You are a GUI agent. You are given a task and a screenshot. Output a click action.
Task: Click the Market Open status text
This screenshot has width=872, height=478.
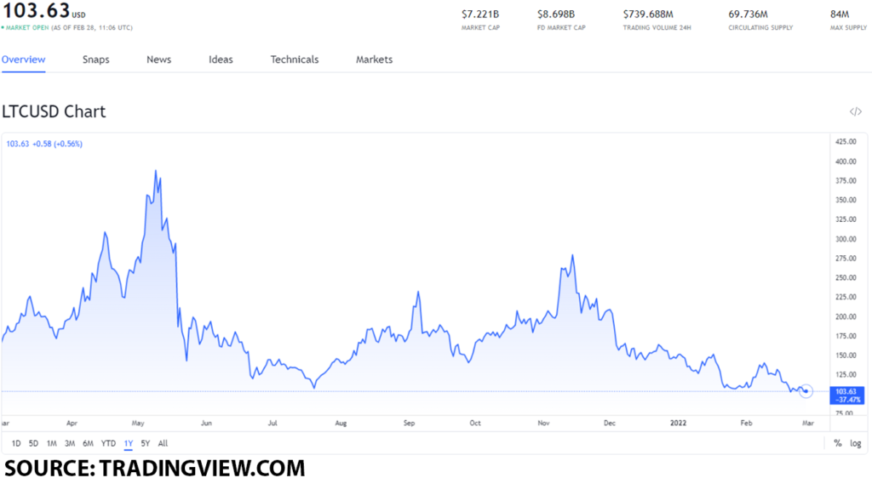(27, 28)
